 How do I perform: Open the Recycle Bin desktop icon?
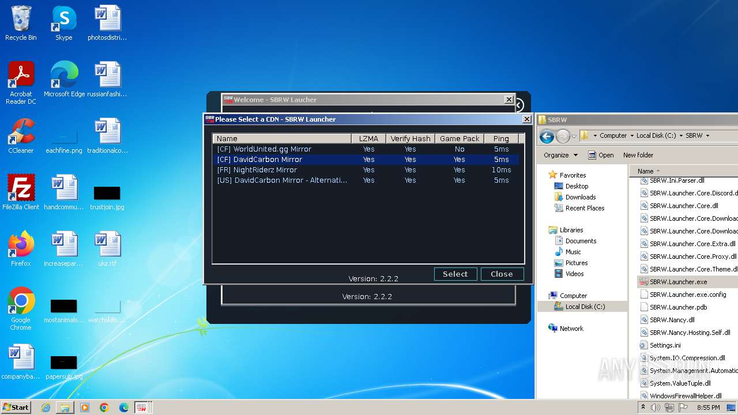tap(21, 23)
